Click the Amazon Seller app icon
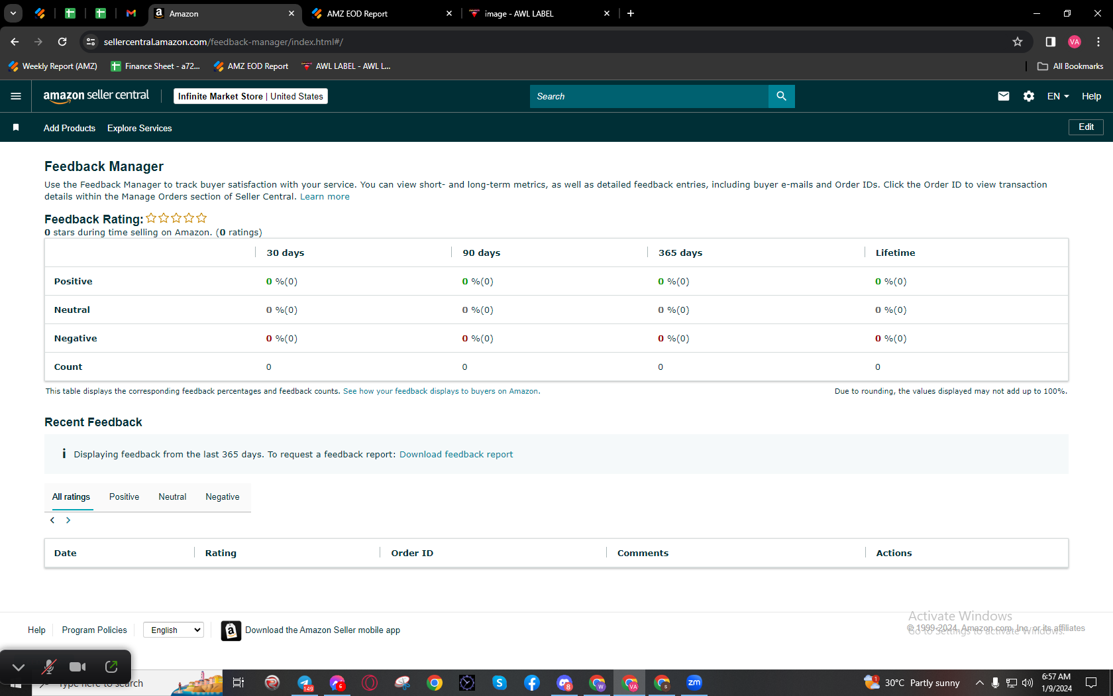 [231, 630]
